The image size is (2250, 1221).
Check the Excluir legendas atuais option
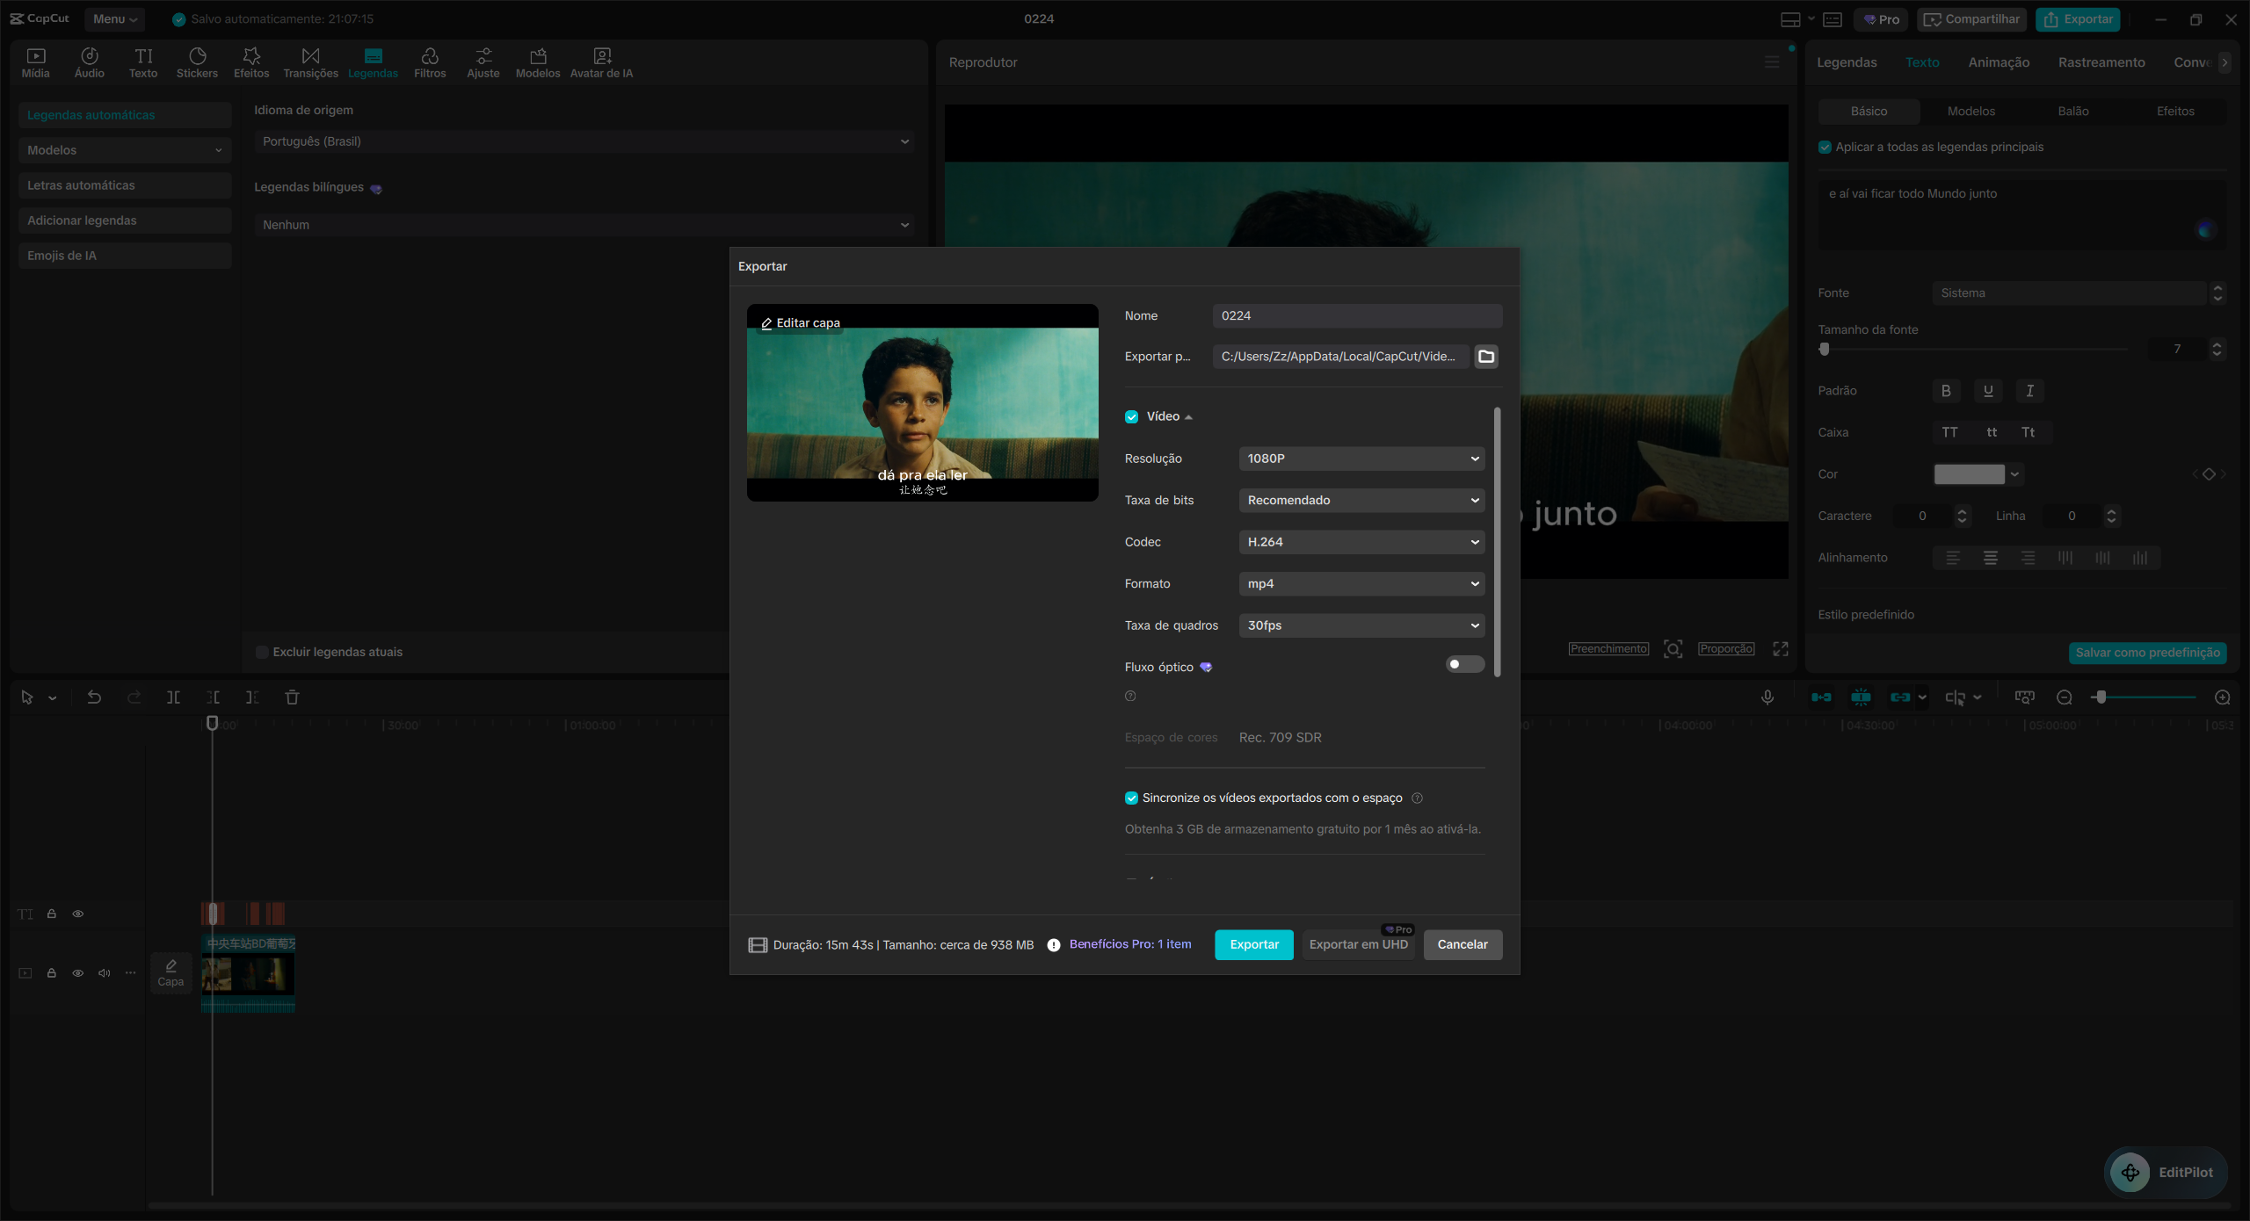click(x=261, y=652)
